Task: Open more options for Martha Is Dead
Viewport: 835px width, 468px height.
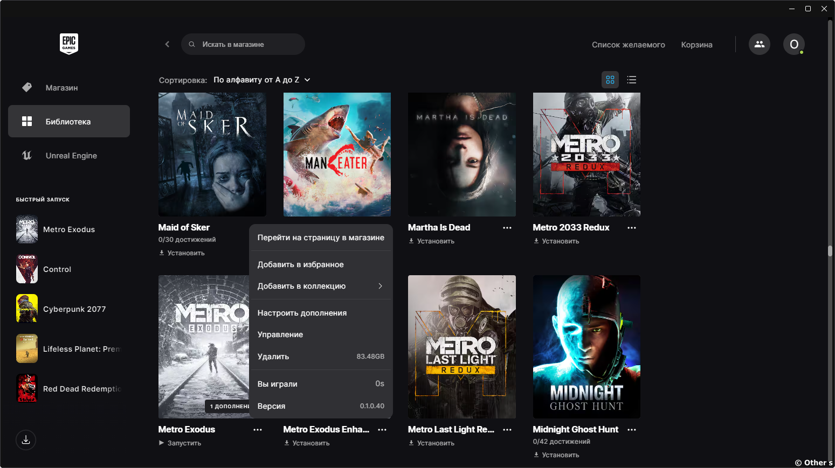Action: (507, 228)
